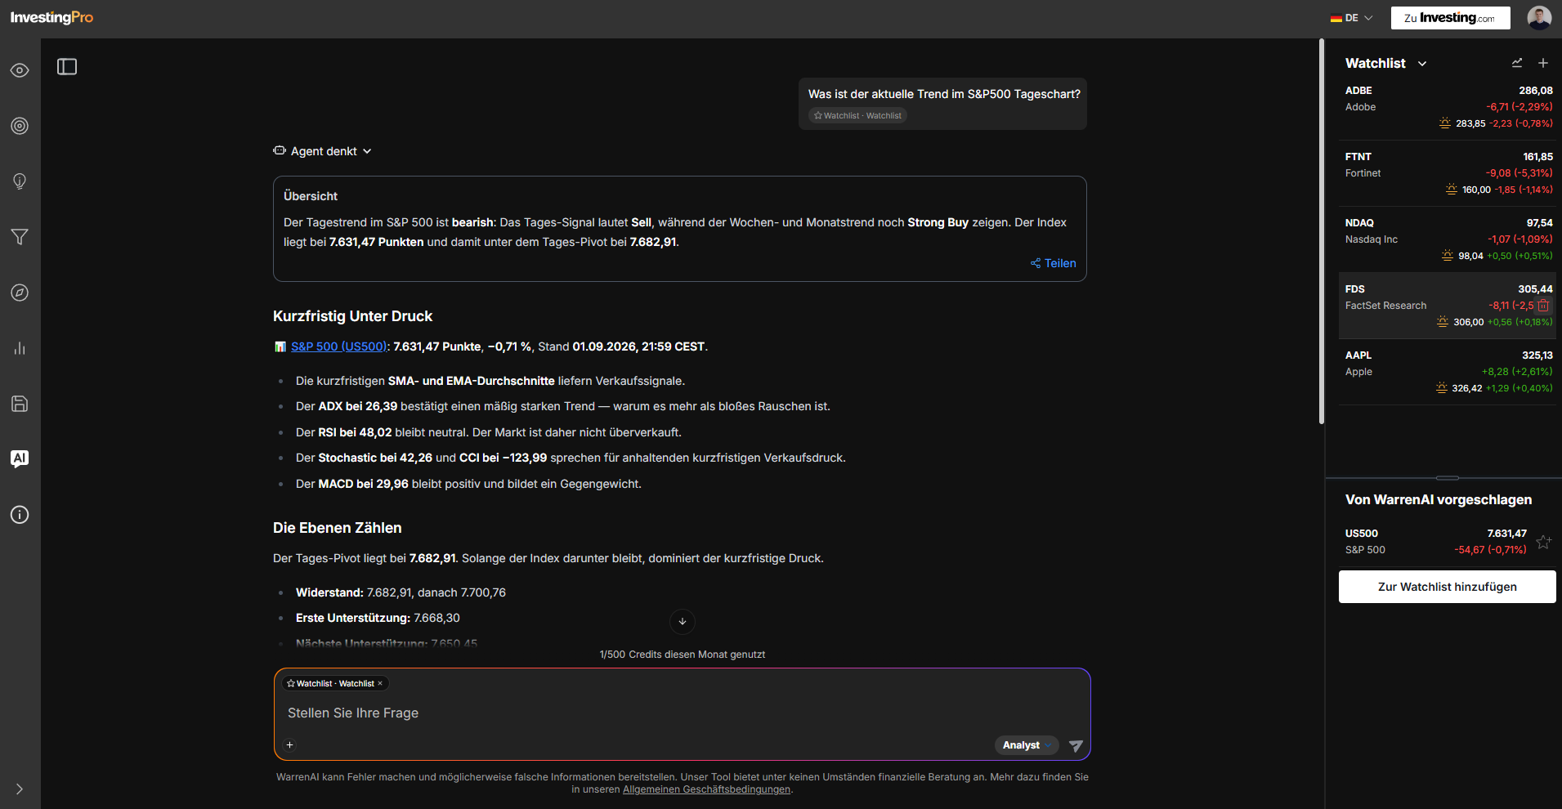Click the AAPL change +8,28 (+2,61%)

click(x=1517, y=372)
